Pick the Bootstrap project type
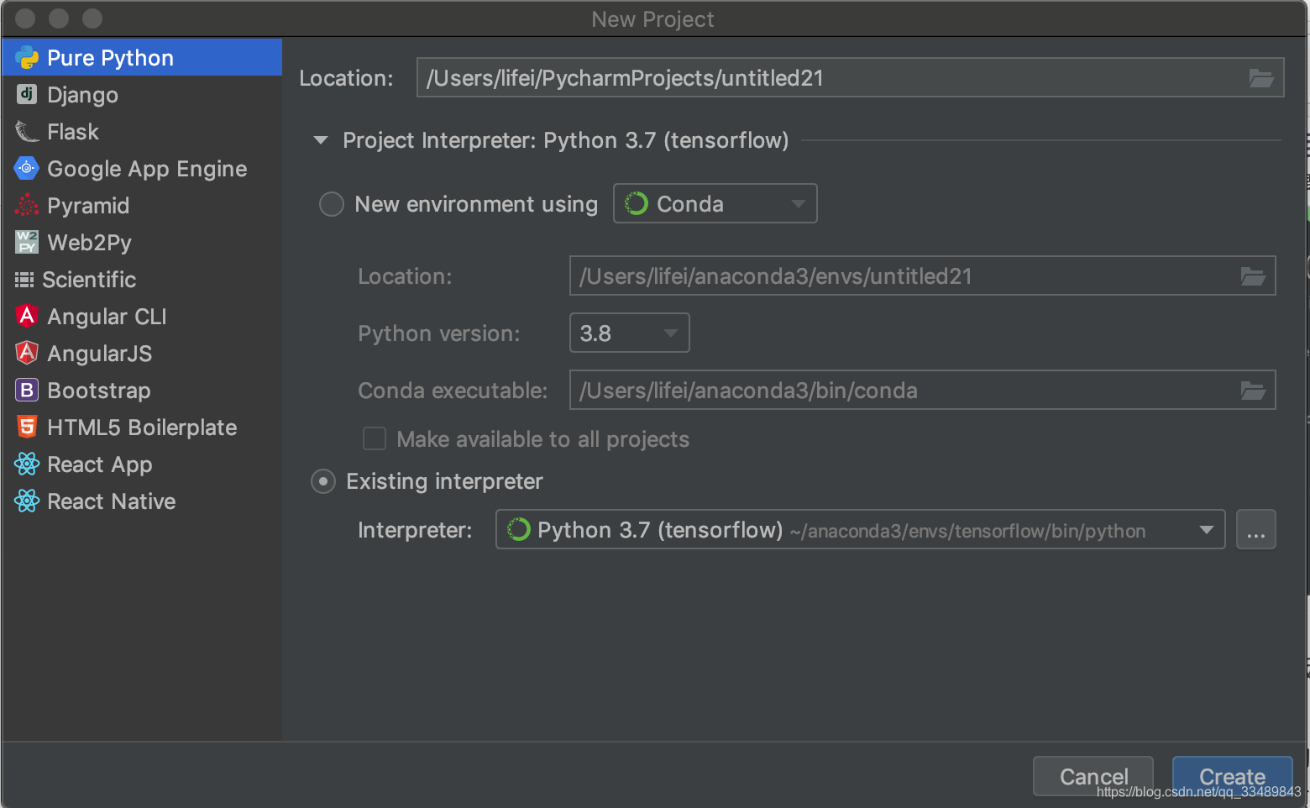 click(141, 390)
